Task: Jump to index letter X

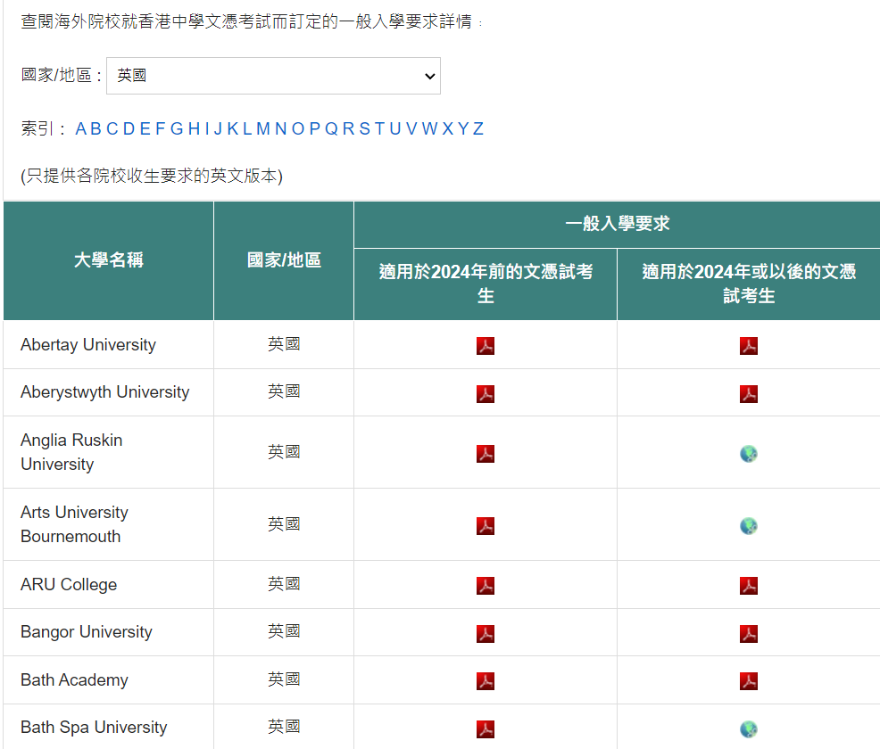Action: coord(448,129)
